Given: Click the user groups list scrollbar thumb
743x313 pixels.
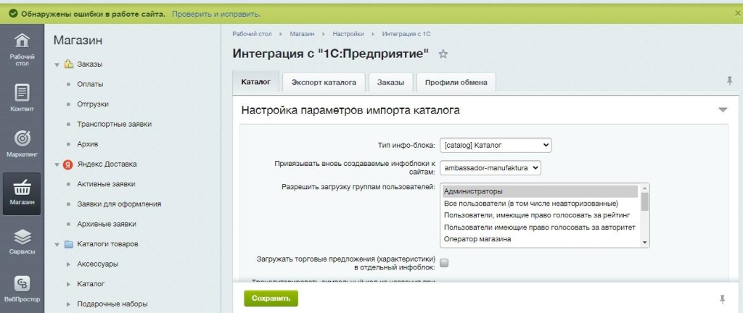Looking at the screenshot, I should tap(644, 202).
